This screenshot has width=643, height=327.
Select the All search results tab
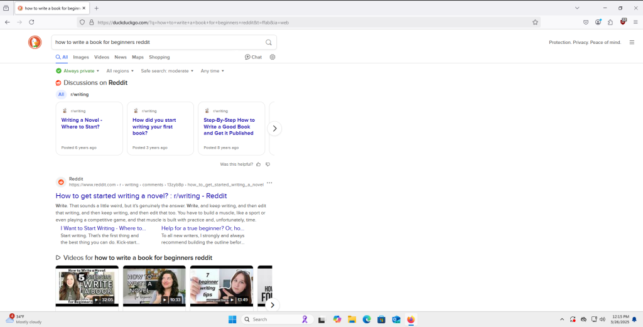tap(62, 57)
